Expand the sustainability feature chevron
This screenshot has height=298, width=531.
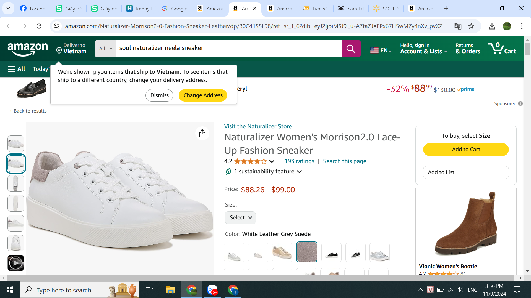pyautogui.click(x=299, y=172)
